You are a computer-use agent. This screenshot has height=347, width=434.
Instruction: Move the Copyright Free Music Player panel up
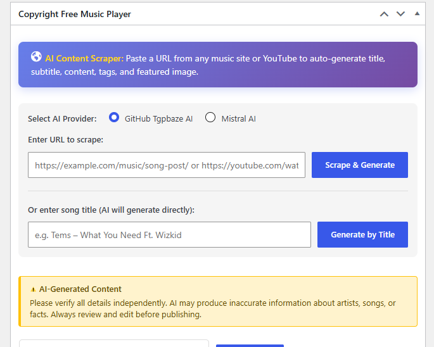(384, 14)
